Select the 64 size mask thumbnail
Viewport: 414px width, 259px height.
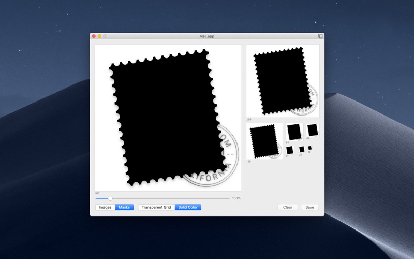pos(294,132)
